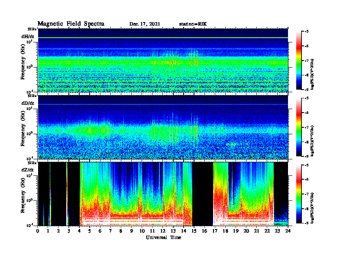Click the '-6' value on dZ/dt color scale
The image size is (343, 265).
tap(307, 180)
